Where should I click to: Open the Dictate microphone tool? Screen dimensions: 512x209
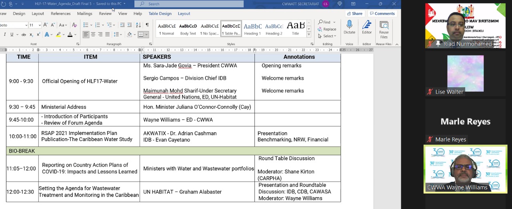click(x=349, y=27)
